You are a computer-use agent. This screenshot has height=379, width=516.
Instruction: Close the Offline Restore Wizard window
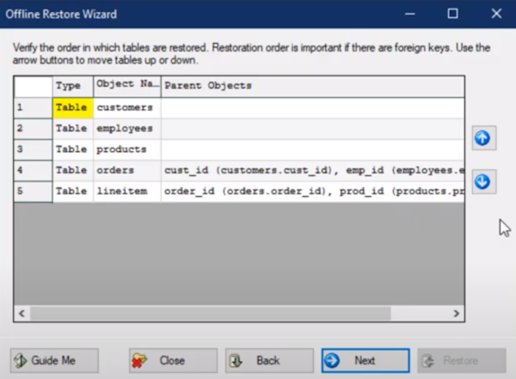point(496,14)
